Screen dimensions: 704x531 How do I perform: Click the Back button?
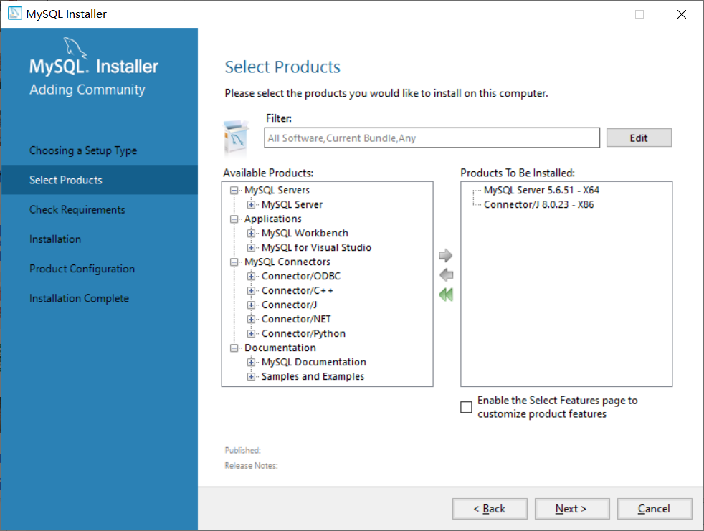point(490,509)
